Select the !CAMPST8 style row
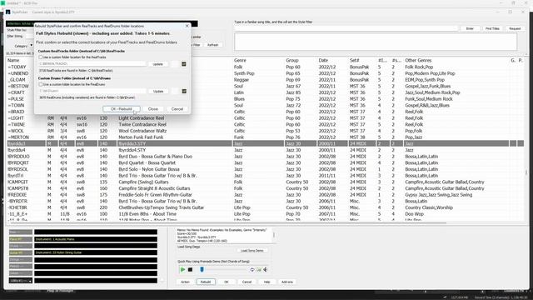This screenshot has height=300, width=533. [265, 188]
